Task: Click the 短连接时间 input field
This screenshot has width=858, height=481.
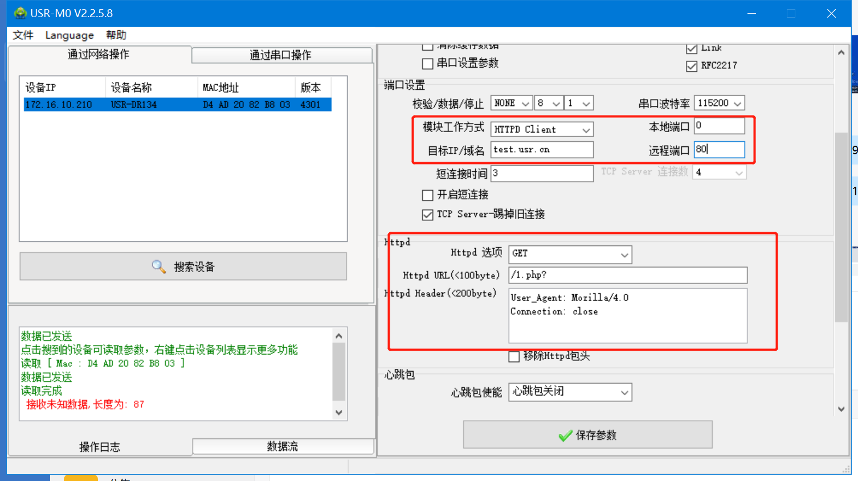Action: click(x=542, y=173)
